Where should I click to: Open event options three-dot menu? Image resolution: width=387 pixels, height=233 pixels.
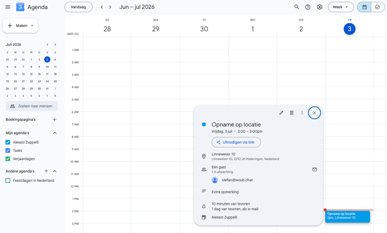(x=302, y=113)
